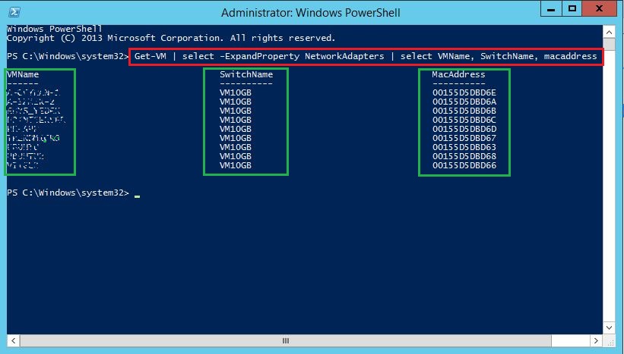Click the vertical scrollbar thumb
Viewport: 624px width, 354px height.
click(x=609, y=44)
